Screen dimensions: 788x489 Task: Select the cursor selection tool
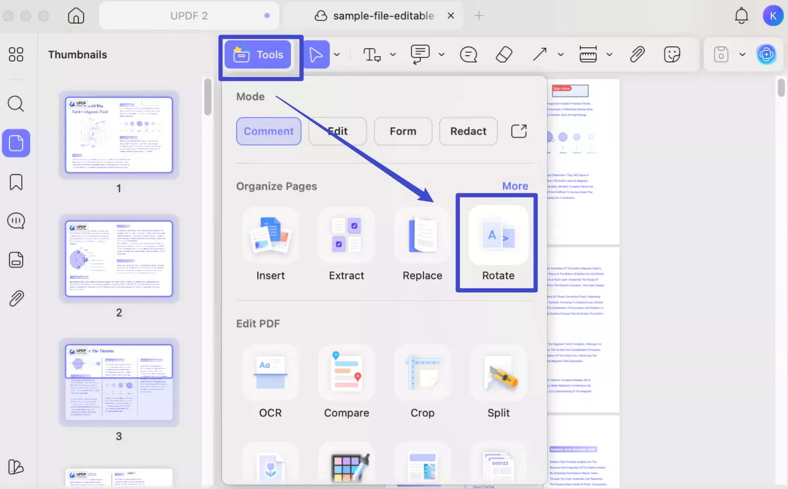[x=316, y=54]
